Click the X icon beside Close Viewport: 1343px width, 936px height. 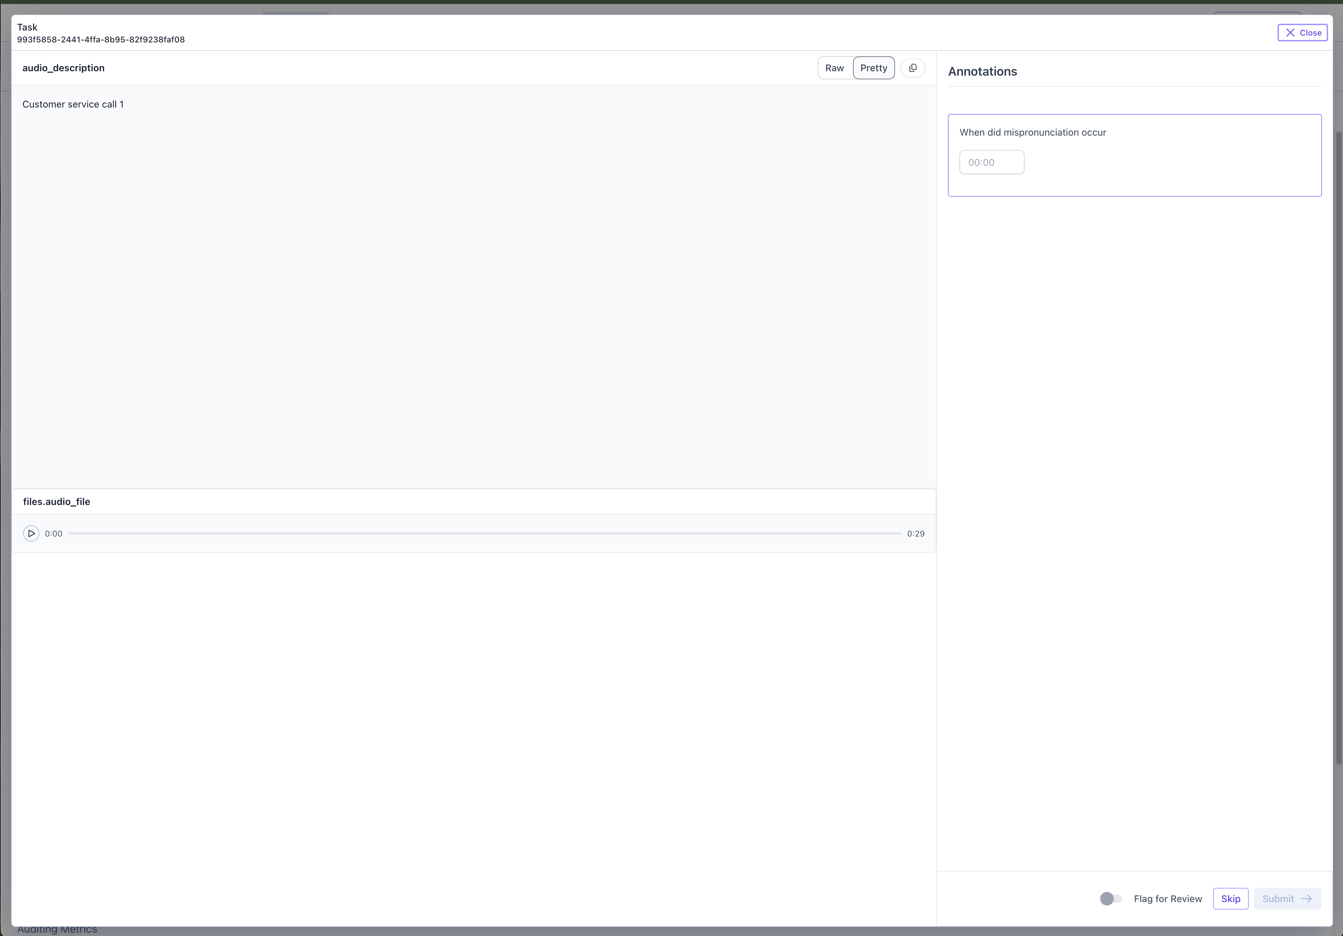[x=1290, y=32]
